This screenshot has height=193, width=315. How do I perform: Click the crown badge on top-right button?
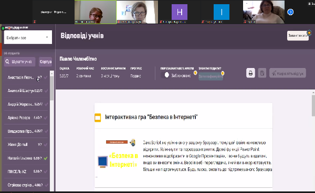[309, 32]
